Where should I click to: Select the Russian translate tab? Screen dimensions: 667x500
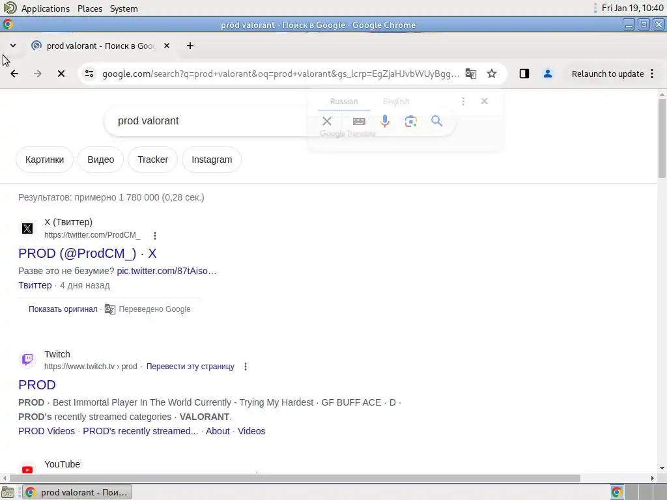tap(344, 102)
